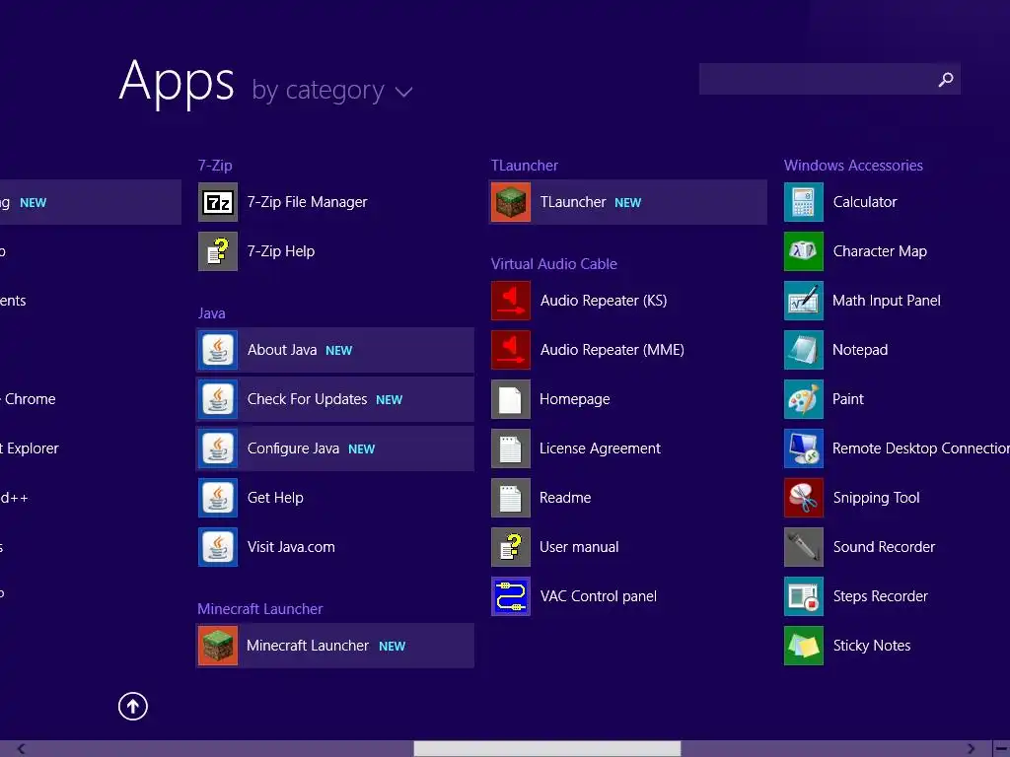Image resolution: width=1010 pixels, height=757 pixels.
Task: Click the 'VAC Control panel' label
Action: pyautogui.click(x=599, y=596)
